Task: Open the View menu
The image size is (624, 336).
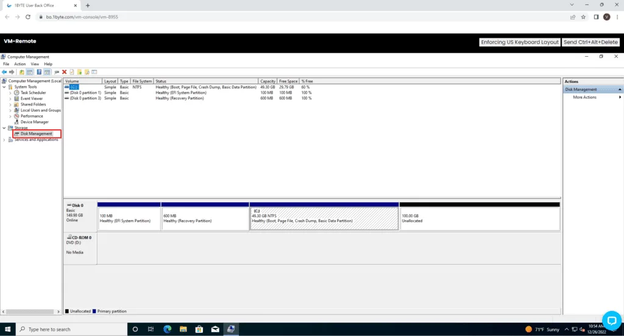Action: tap(35, 64)
